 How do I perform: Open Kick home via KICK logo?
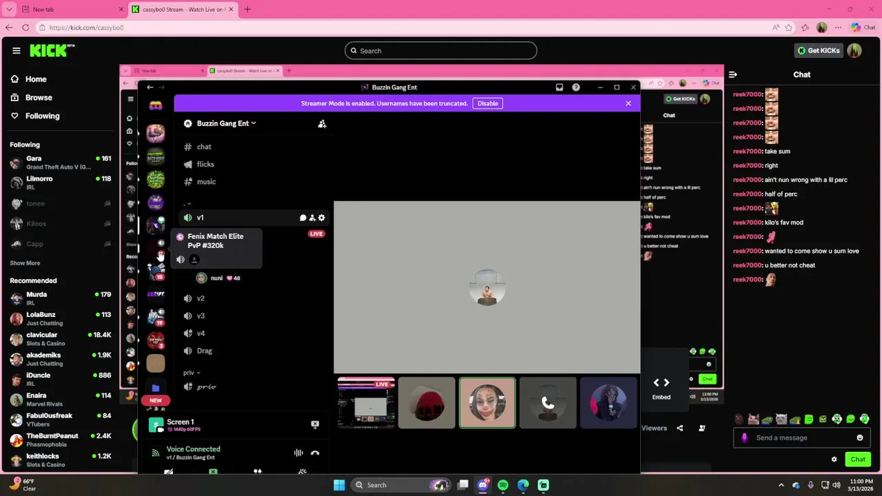(52, 50)
